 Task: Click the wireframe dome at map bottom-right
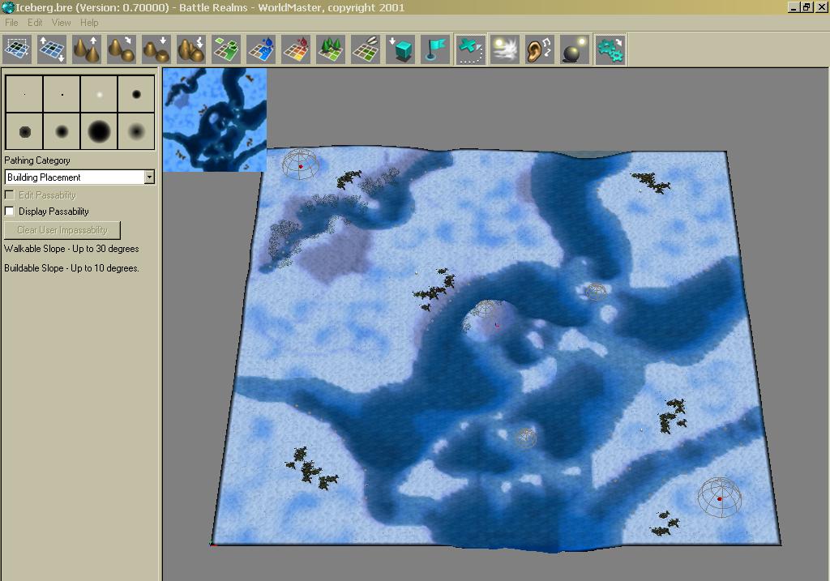coord(720,498)
